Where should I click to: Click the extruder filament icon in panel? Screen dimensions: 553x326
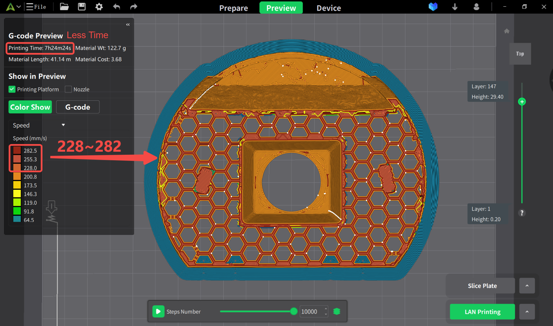52,212
